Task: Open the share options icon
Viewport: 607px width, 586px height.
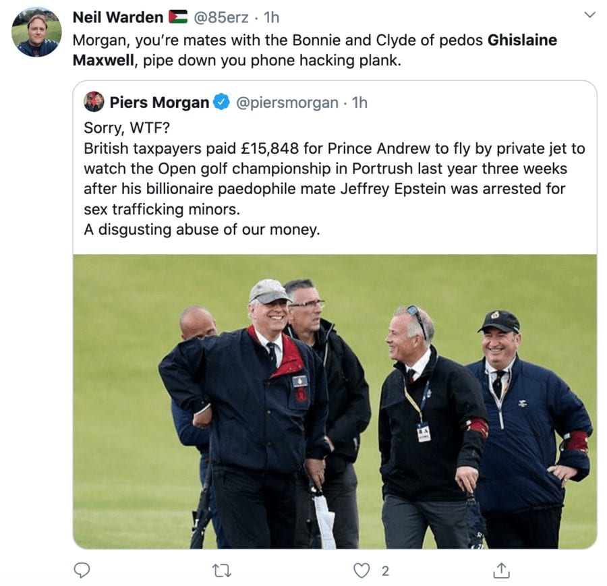Action: (501, 570)
